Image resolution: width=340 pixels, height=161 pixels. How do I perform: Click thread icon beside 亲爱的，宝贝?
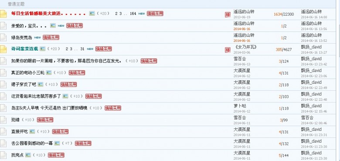pyautogui.click(x=3, y=26)
